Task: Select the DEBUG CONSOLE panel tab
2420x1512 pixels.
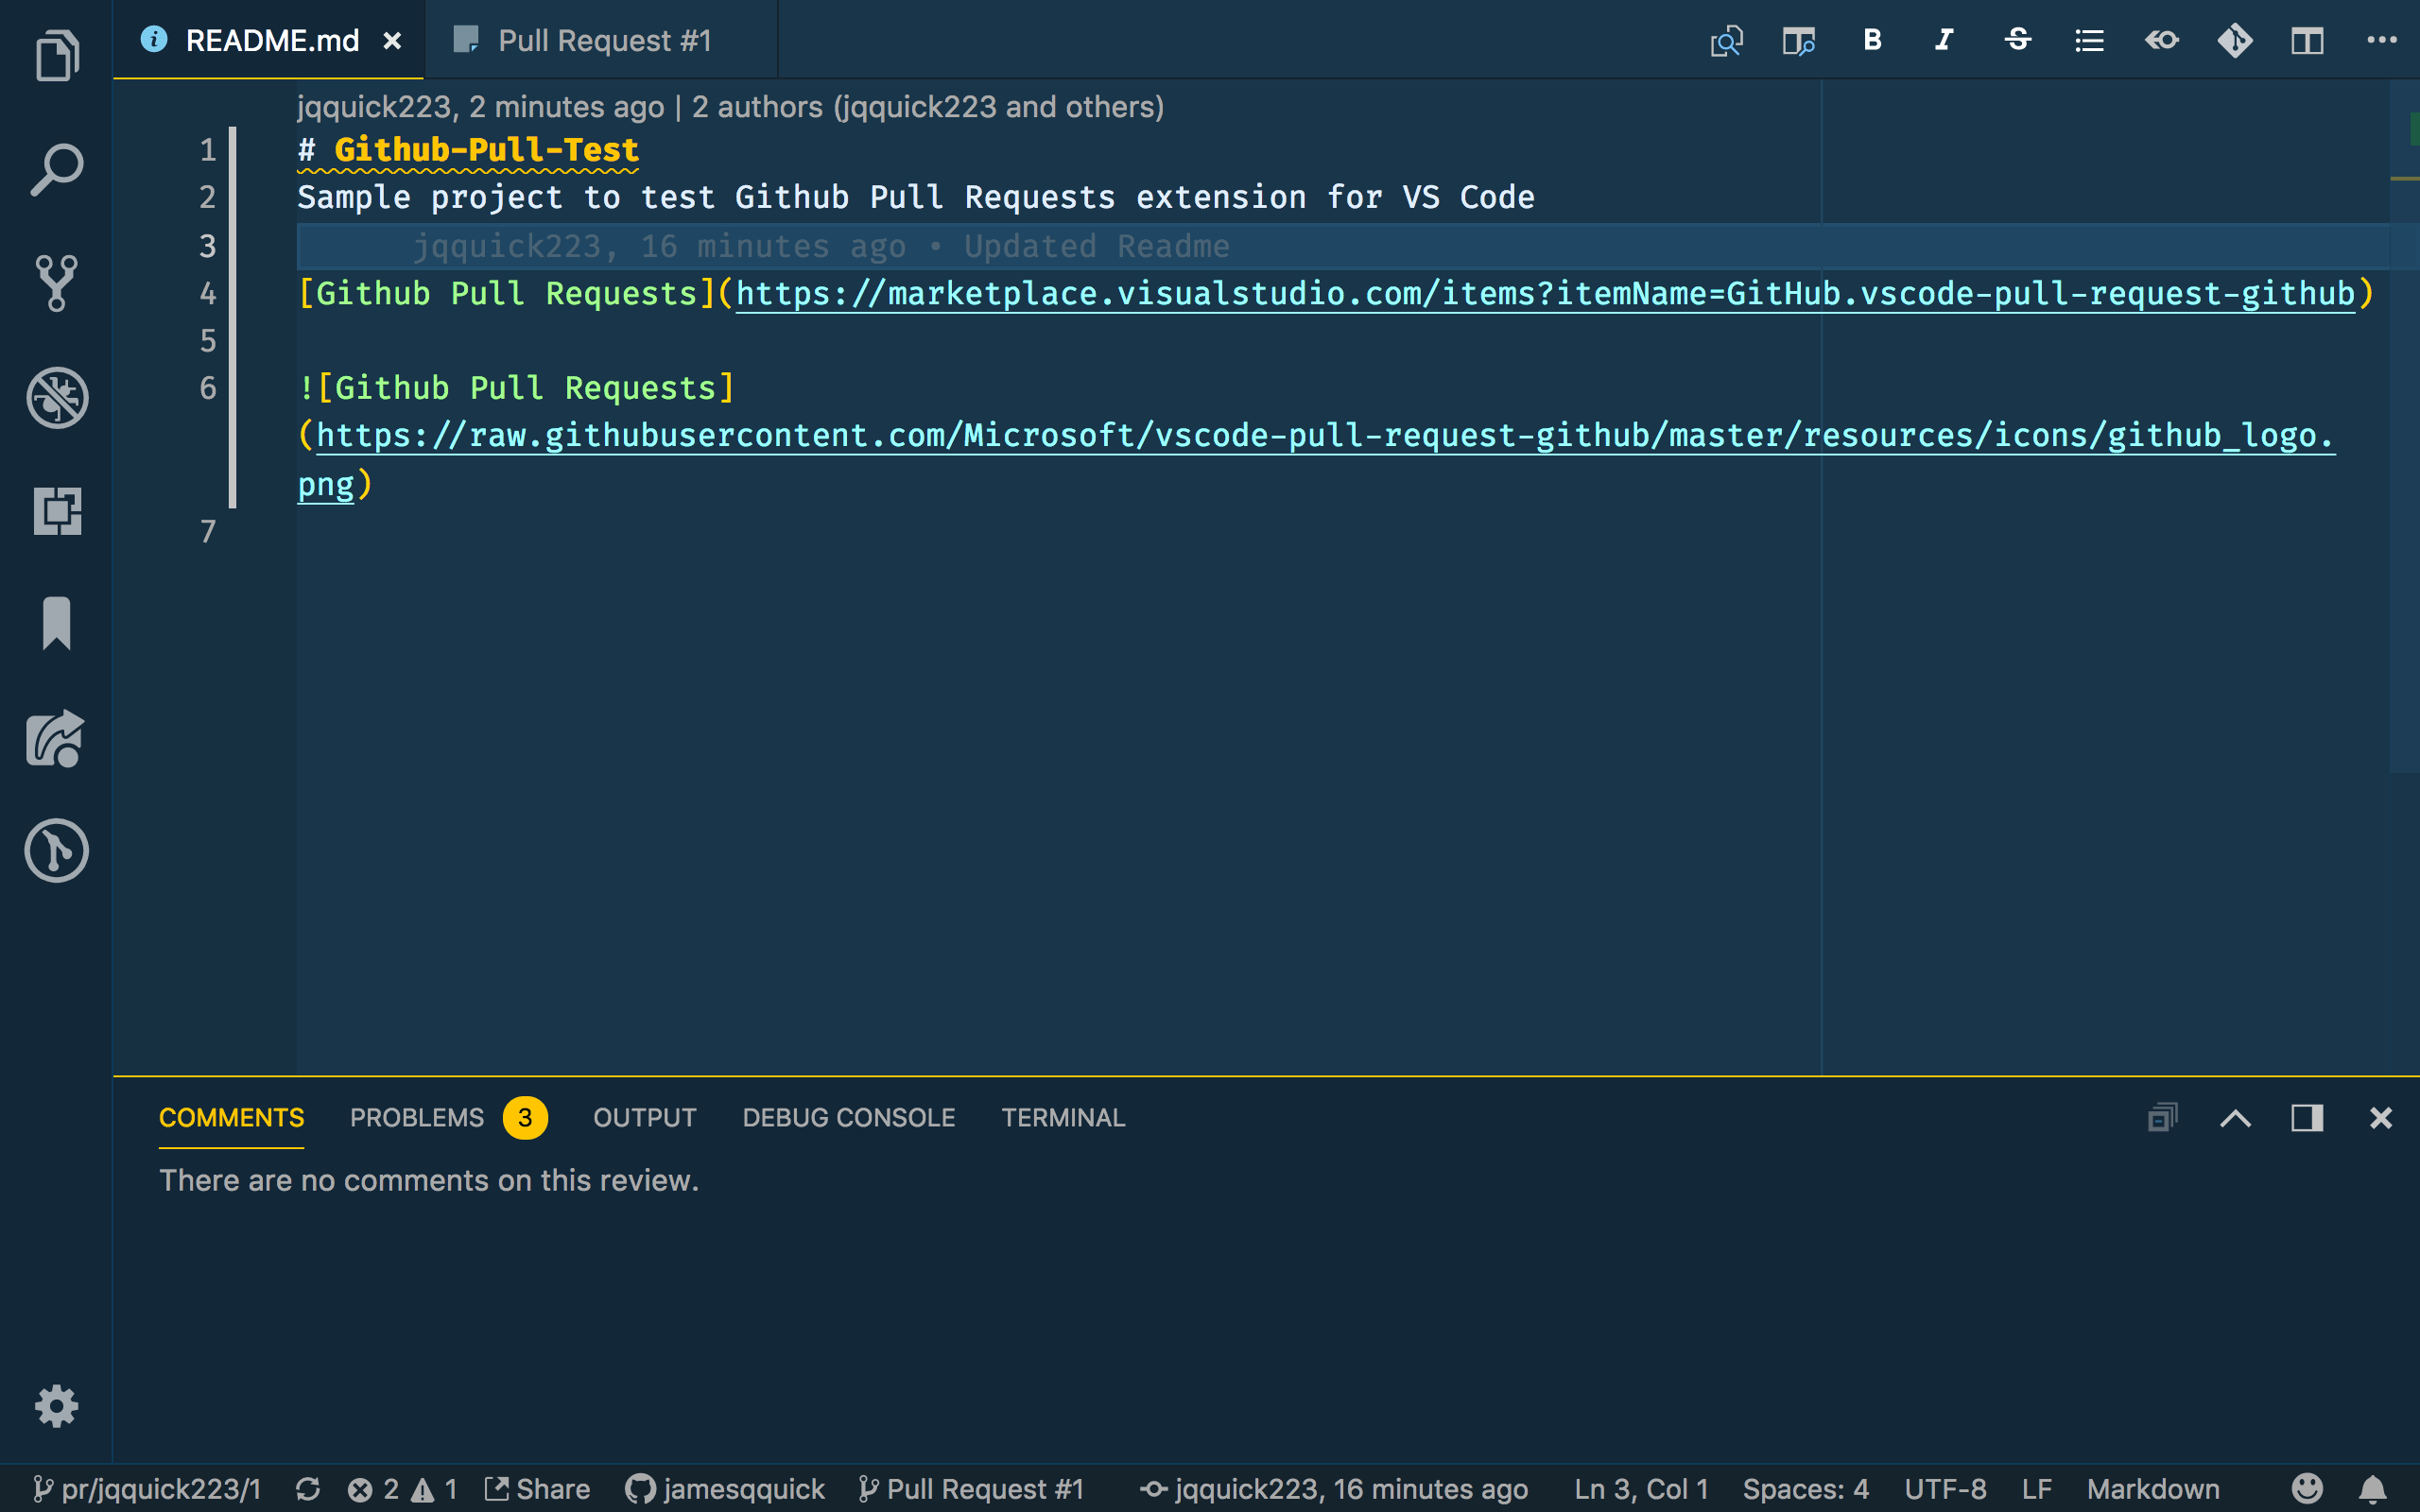Action: click(848, 1117)
